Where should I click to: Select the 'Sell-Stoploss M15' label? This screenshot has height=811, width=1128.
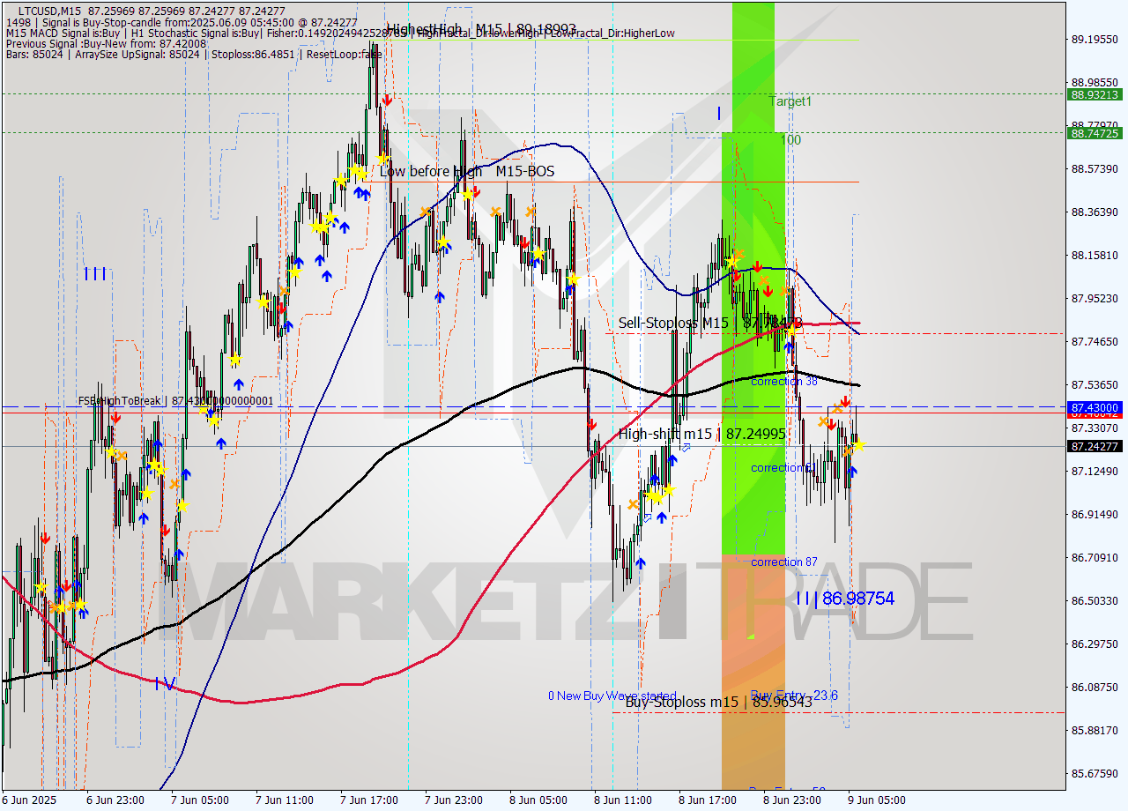point(673,323)
